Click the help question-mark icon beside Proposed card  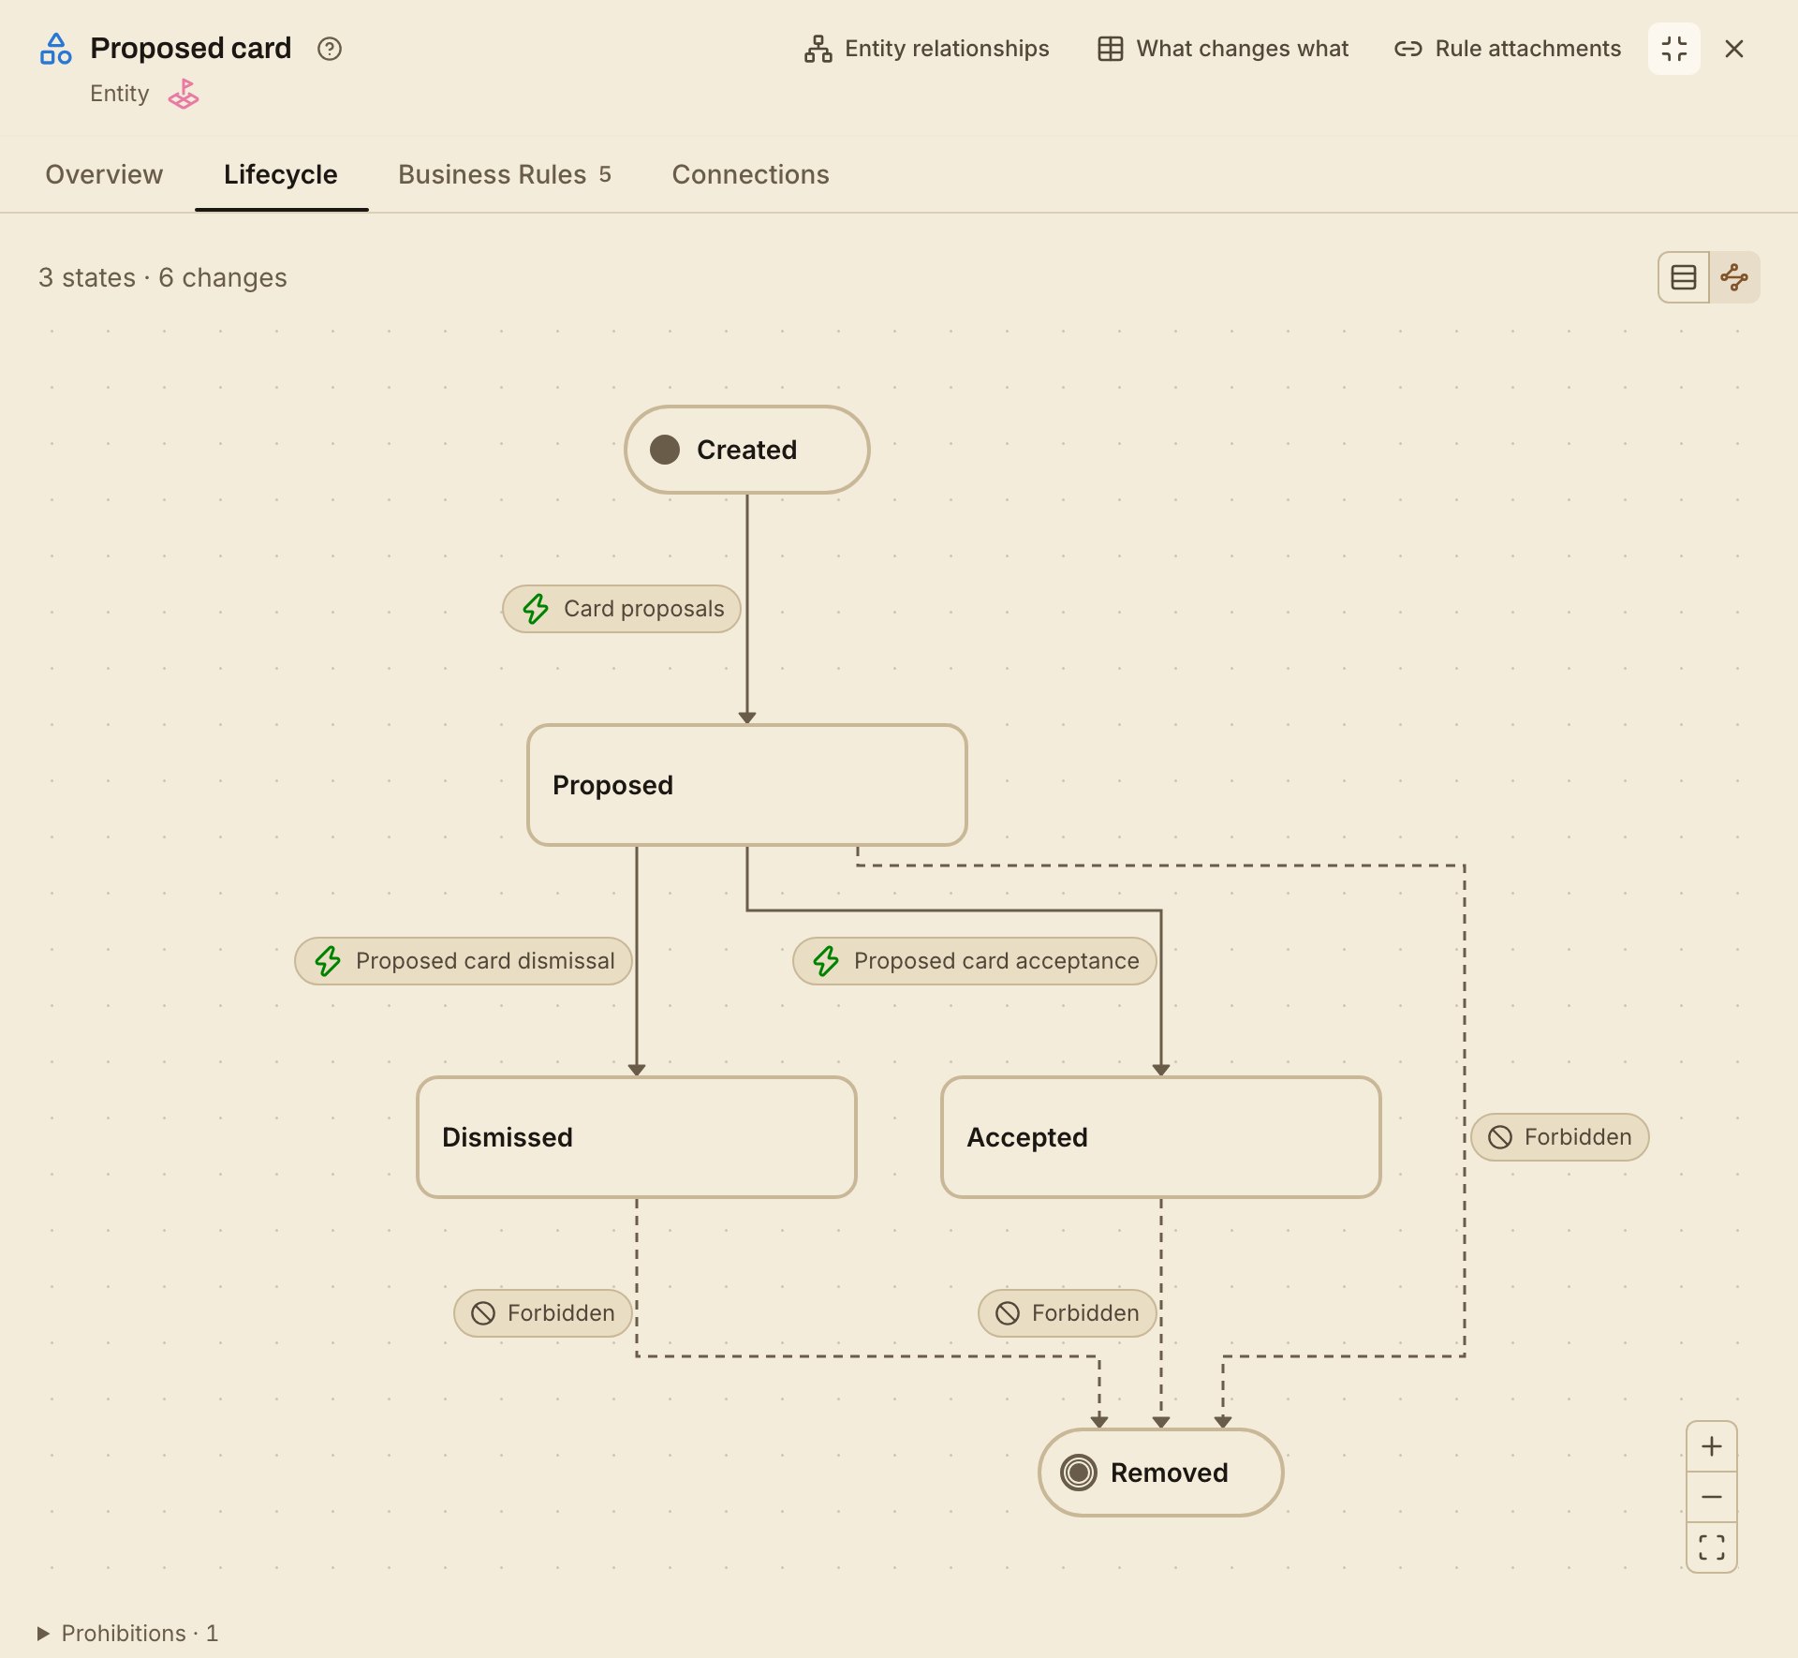330,49
